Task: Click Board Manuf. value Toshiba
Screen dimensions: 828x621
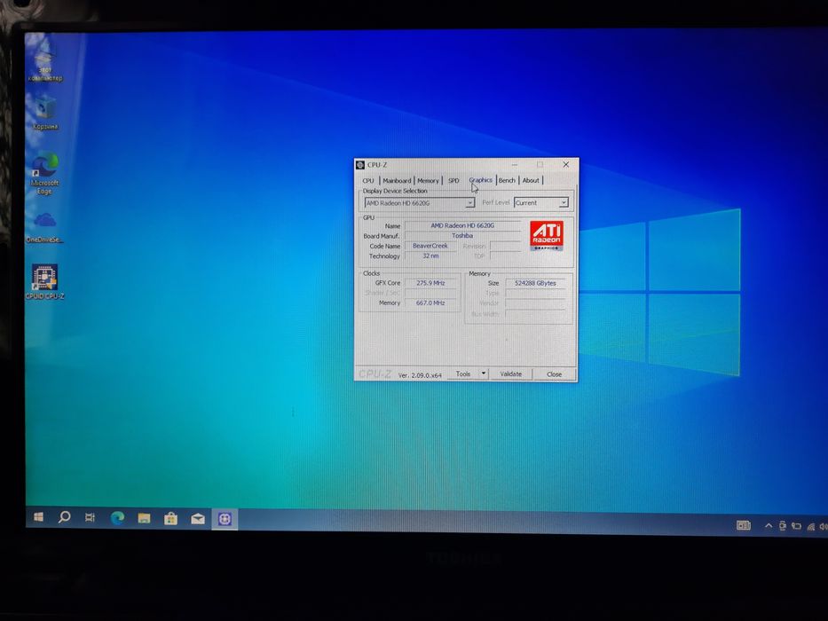Action: pyautogui.click(x=462, y=236)
